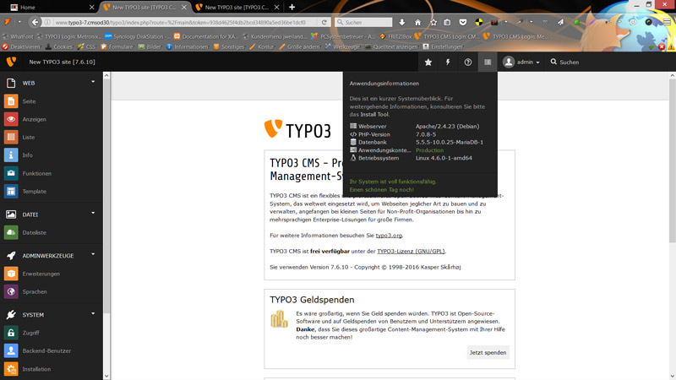Open the Funktionen module

[36, 173]
